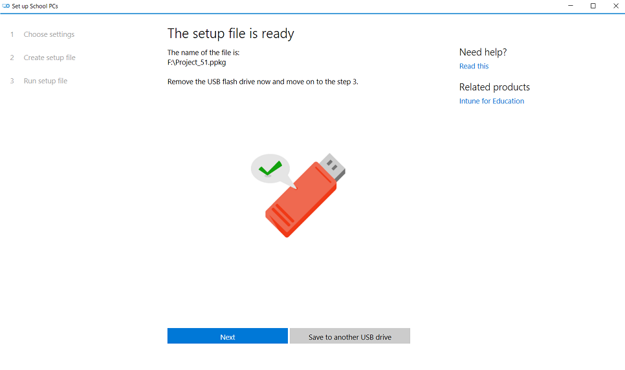Click the Need help? heading
Image resolution: width=625 pixels, height=370 pixels.
pyautogui.click(x=483, y=52)
